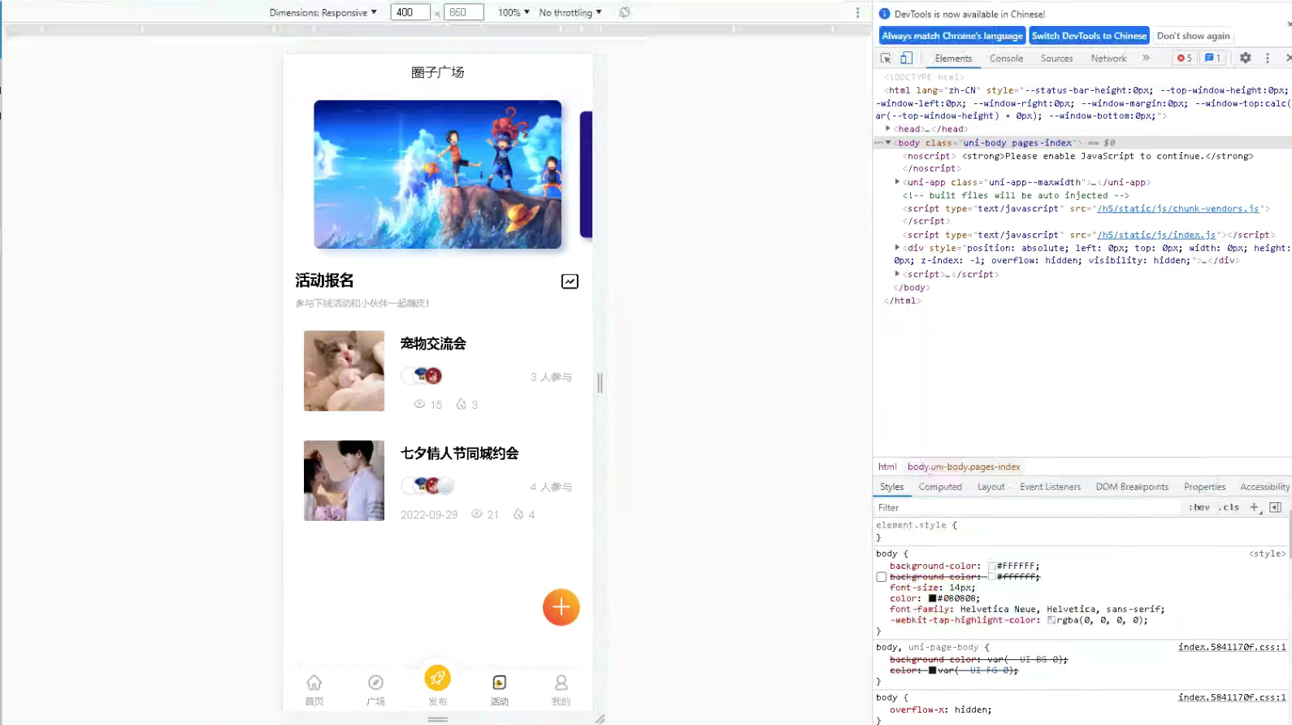
Task: Open the Properties tab
Action: tap(1204, 487)
